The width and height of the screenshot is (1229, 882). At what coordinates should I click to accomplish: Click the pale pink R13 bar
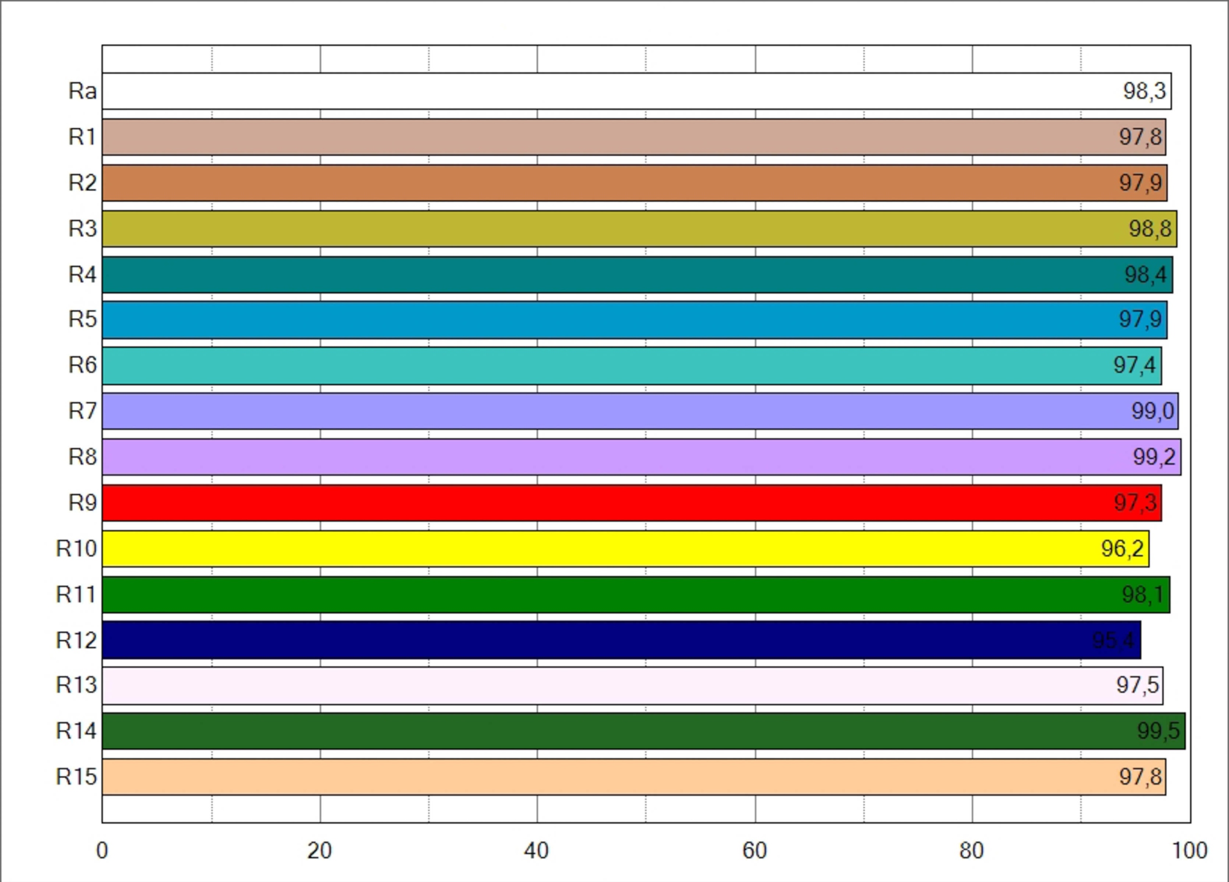[632, 686]
